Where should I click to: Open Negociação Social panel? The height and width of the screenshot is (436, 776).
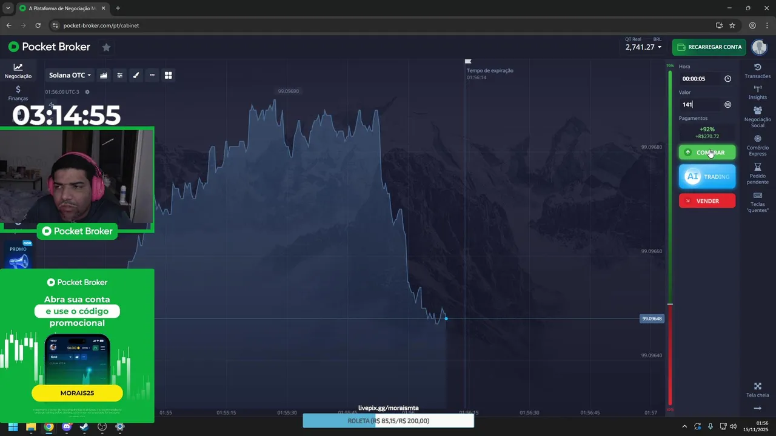click(757, 117)
